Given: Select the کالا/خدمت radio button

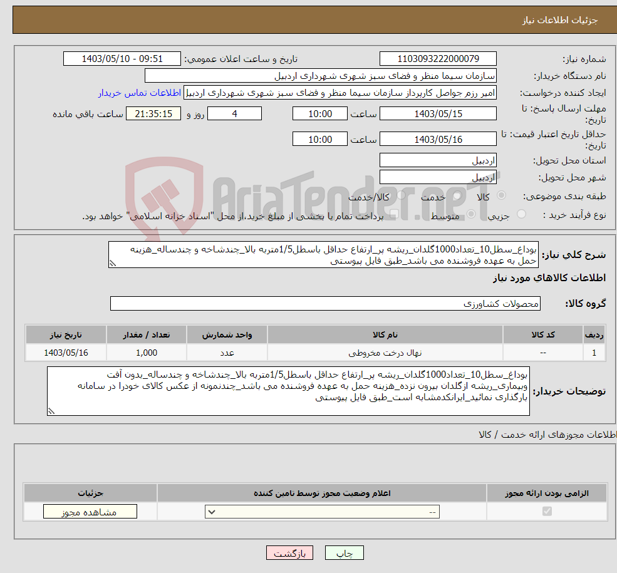Looking at the screenshot, I should (x=401, y=195).
